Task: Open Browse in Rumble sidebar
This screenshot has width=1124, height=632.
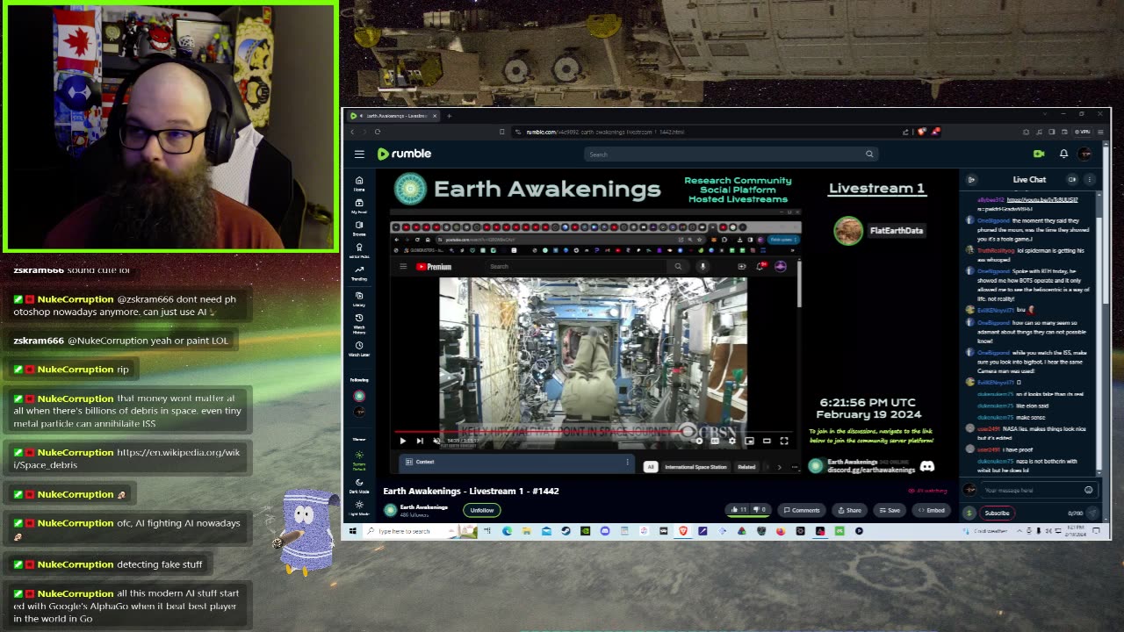Action: point(359,228)
